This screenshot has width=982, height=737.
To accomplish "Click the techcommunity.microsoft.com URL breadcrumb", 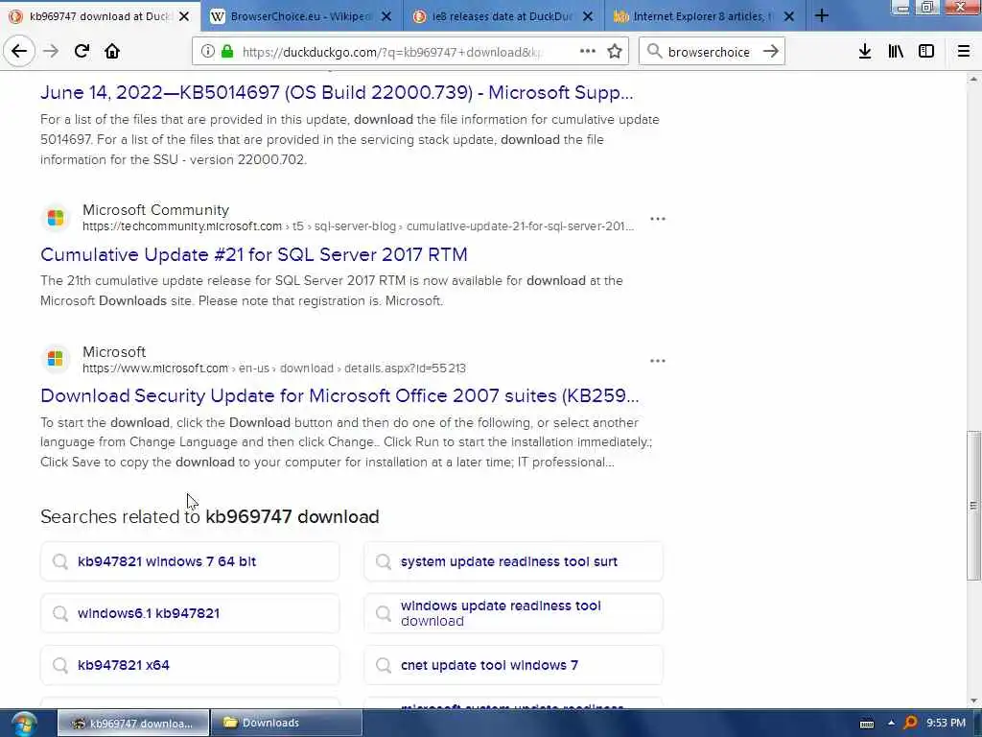I will [359, 226].
